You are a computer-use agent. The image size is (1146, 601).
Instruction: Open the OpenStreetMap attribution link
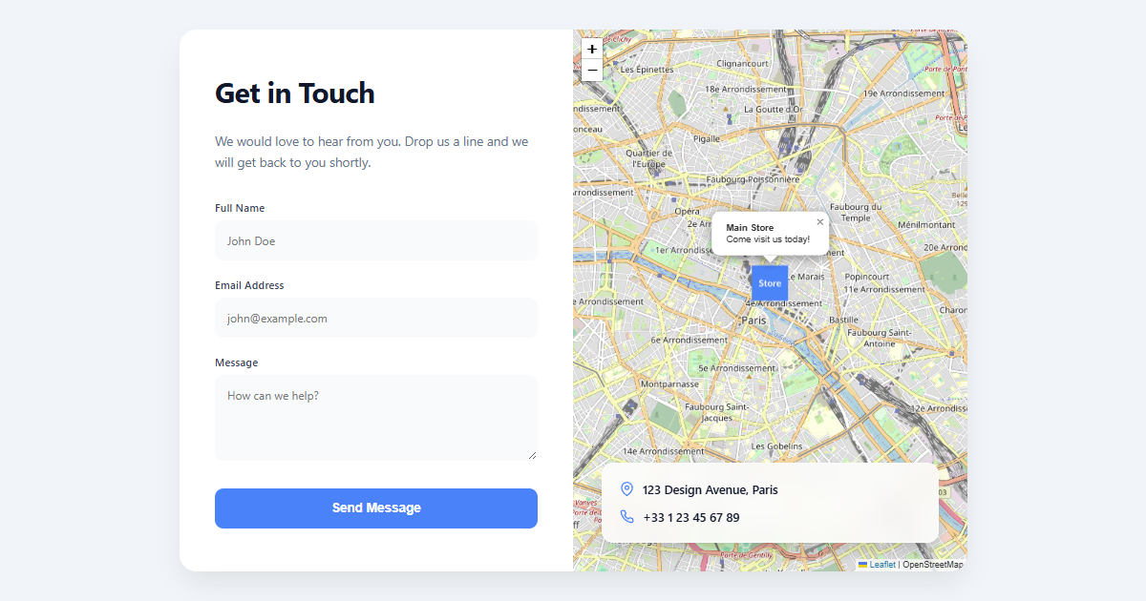coord(933,565)
